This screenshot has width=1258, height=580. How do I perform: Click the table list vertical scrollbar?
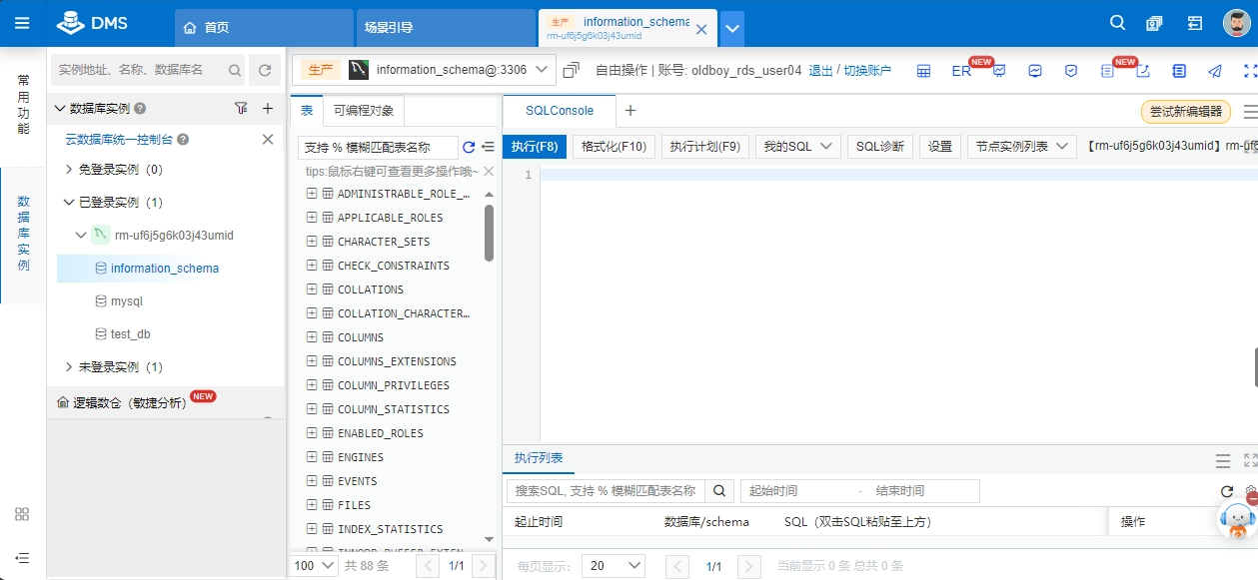[x=489, y=233]
